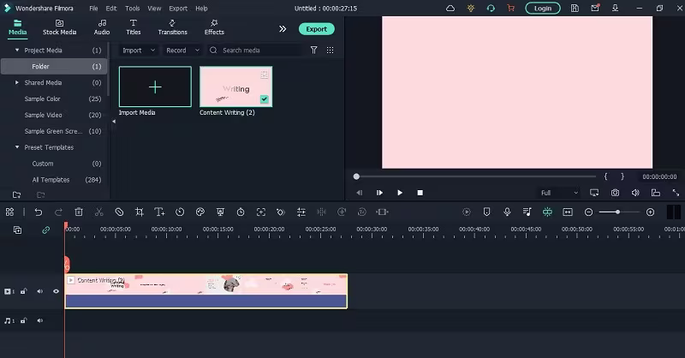685x358 pixels.
Task: Switch media grid view icon
Action: tap(330, 51)
